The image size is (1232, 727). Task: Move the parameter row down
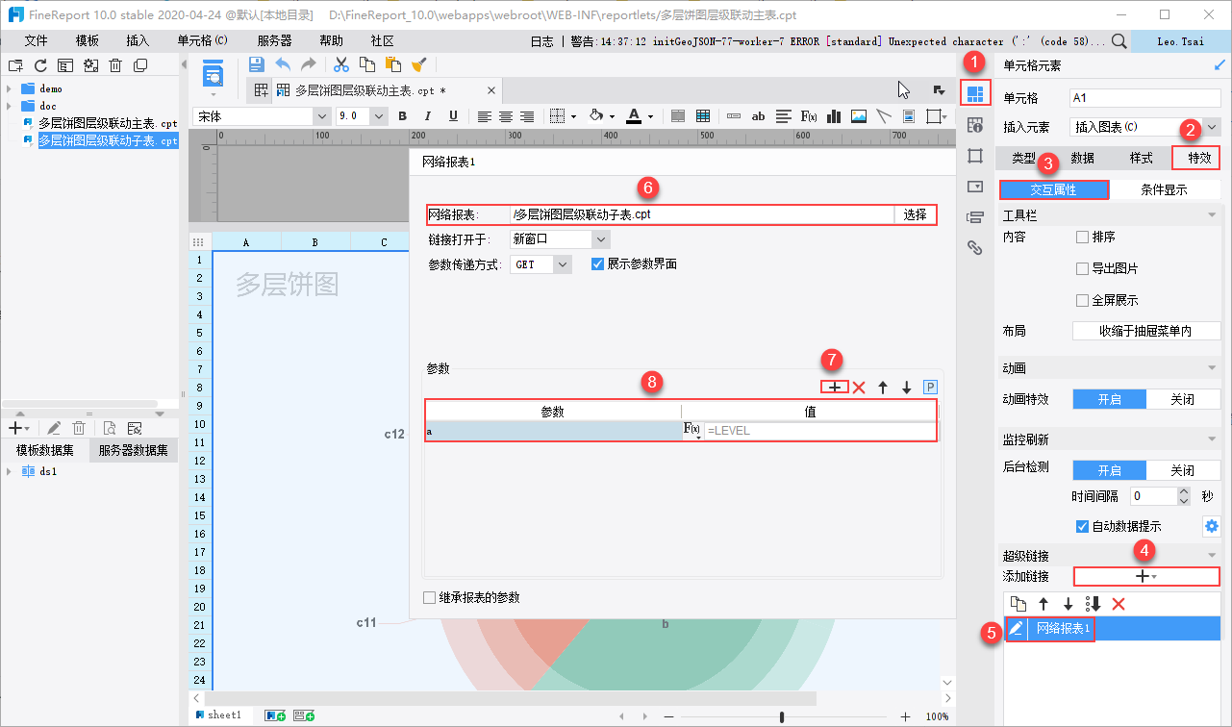[x=906, y=388]
